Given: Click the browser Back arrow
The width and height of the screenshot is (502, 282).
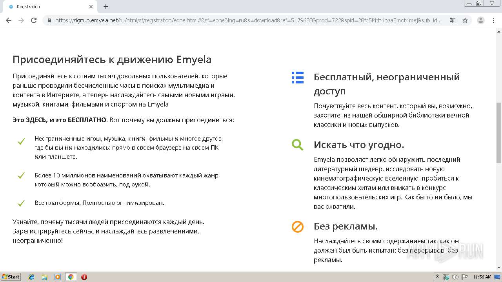Looking at the screenshot, I should tap(9, 20).
